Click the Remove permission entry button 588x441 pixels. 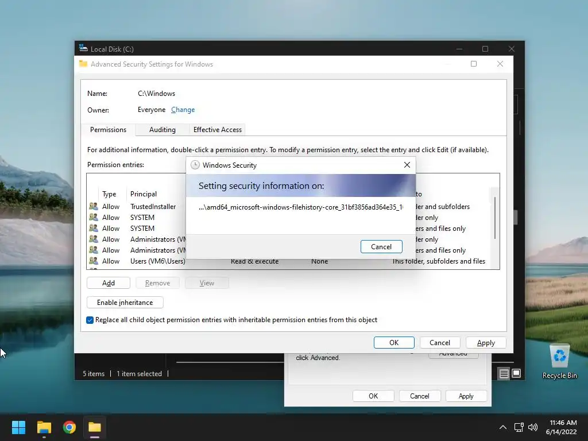click(157, 283)
